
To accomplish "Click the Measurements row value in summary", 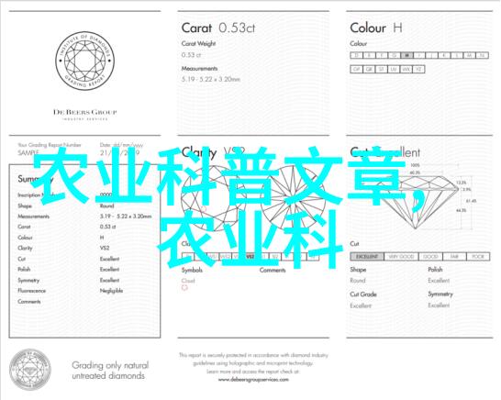I will (126, 217).
